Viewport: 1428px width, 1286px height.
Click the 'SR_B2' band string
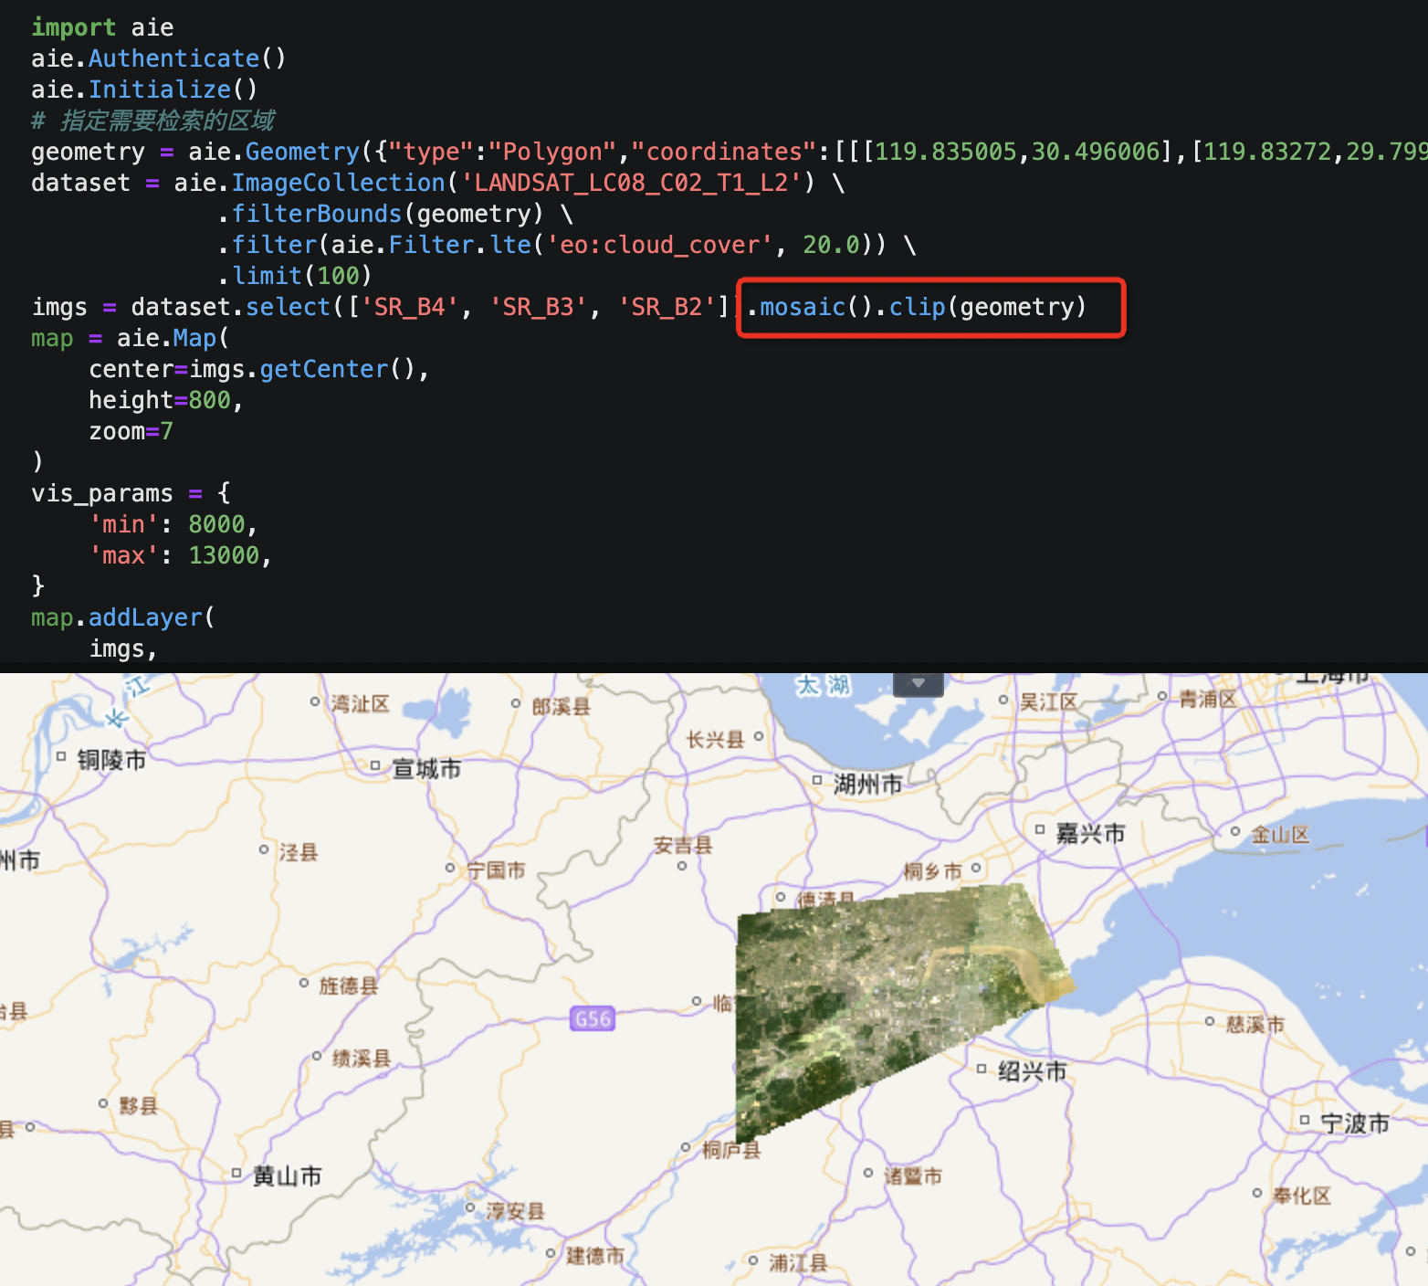667,307
